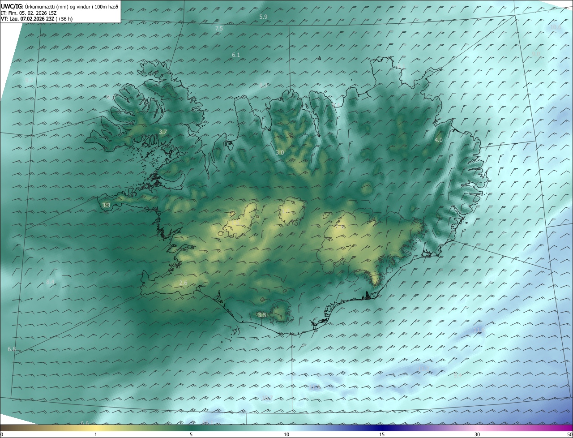
Task: Click the colorbar tick labeled 15
Action: point(382,434)
